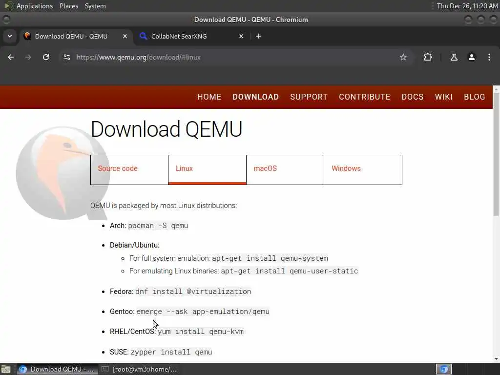Screen dimensions: 500x375
Task: Open the System menu
Action: (95, 6)
